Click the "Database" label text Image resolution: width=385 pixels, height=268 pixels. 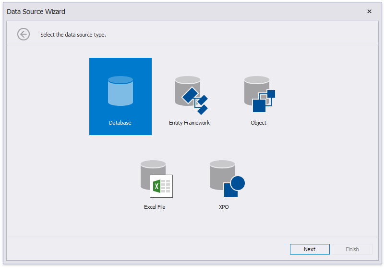[120, 123]
